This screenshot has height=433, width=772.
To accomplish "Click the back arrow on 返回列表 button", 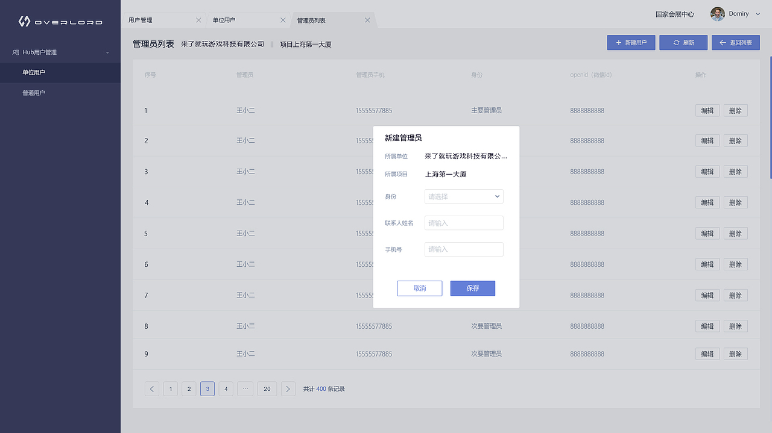I will 721,42.
